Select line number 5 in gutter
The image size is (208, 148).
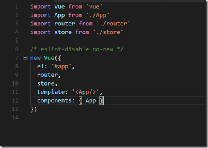(x=17, y=41)
